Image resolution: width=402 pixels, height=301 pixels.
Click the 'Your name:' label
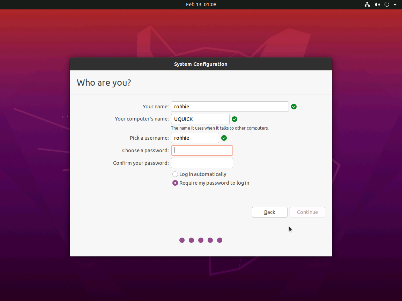point(156,107)
